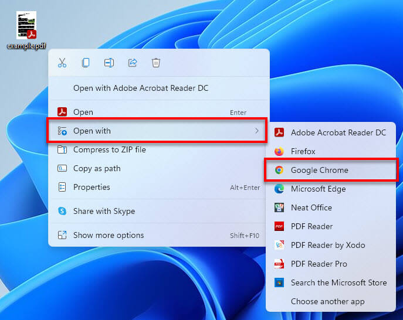
Task: Click the Copy icon in context menu
Action: click(86, 63)
